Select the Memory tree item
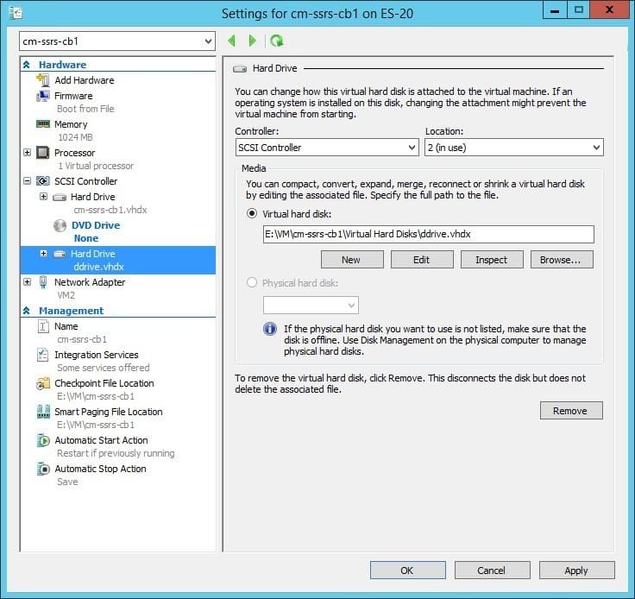The height and width of the screenshot is (599, 635). click(x=71, y=124)
